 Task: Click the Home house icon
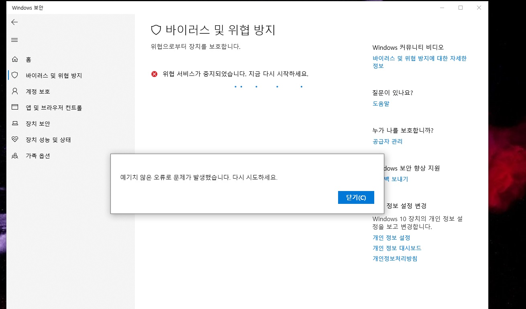[x=15, y=59]
